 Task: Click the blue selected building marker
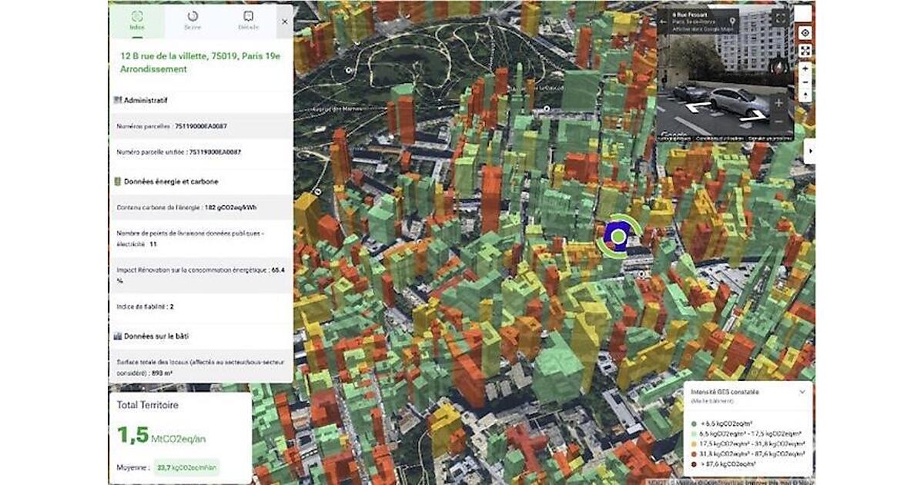pyautogui.click(x=616, y=236)
